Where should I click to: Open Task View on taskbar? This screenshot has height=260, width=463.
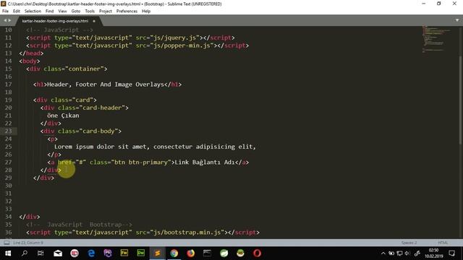pyautogui.click(x=41, y=253)
